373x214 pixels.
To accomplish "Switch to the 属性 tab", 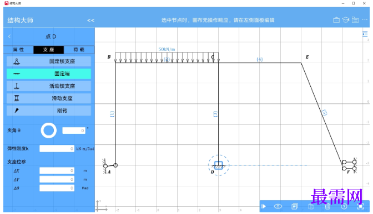I will 18,50.
